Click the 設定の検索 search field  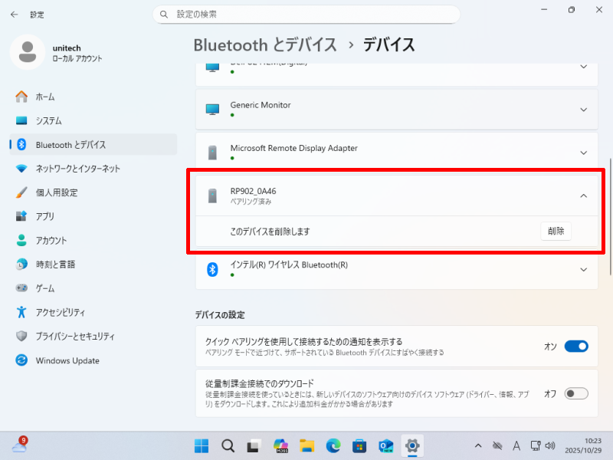[306, 15]
